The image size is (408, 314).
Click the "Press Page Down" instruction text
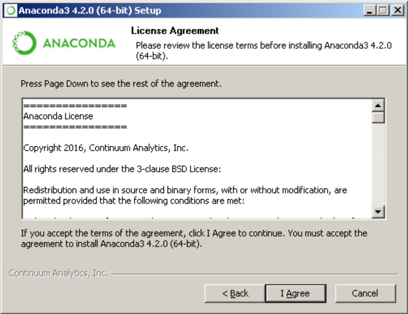point(121,84)
